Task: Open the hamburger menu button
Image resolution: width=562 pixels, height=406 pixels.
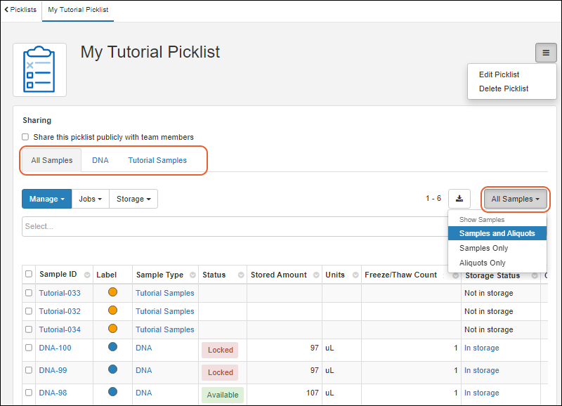Action: 546,53
